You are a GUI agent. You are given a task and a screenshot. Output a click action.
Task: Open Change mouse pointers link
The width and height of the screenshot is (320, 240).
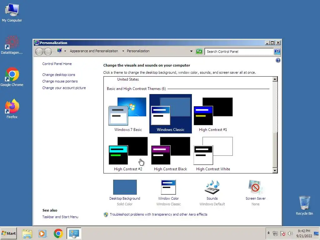(x=60, y=81)
